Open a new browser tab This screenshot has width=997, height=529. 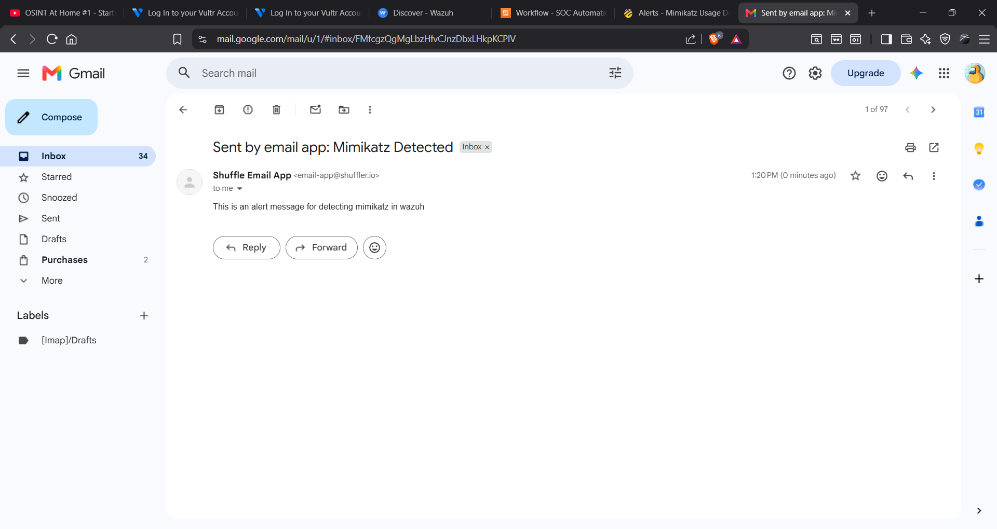tap(872, 13)
